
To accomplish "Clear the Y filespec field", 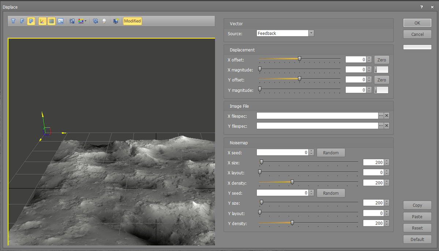I will point(387,126).
